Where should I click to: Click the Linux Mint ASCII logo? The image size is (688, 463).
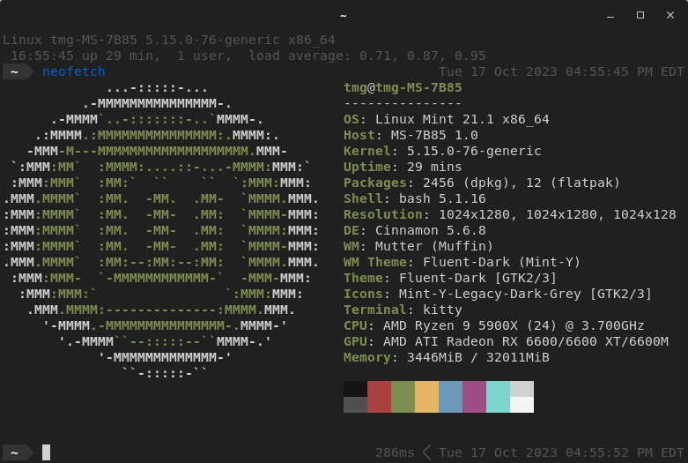(x=161, y=231)
